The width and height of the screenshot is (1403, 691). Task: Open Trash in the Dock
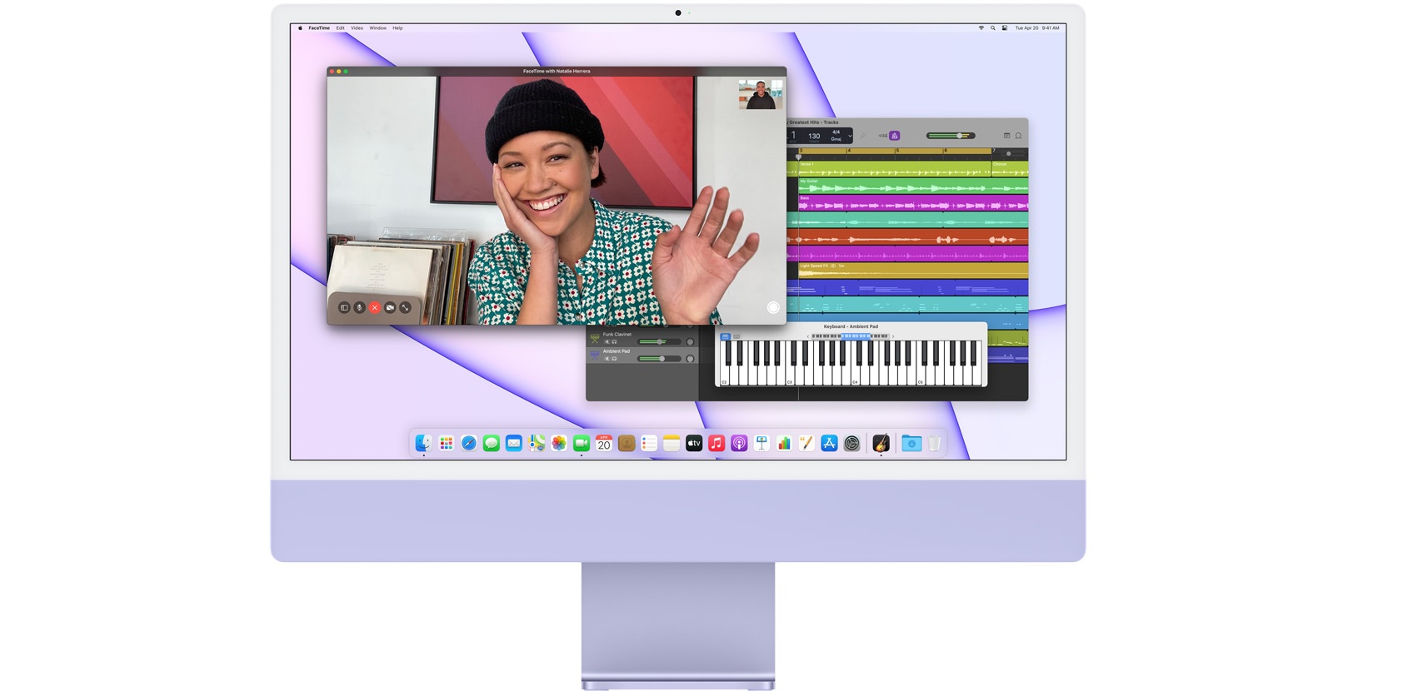(x=934, y=443)
